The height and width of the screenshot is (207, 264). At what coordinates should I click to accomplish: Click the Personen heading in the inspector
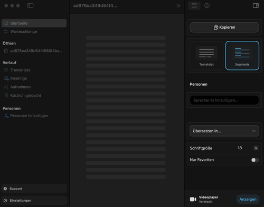pyautogui.click(x=199, y=84)
